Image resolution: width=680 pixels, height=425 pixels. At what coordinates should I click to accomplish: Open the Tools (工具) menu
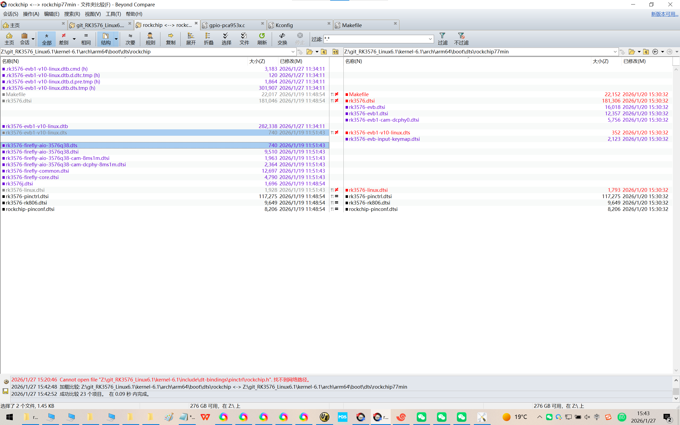pos(113,14)
